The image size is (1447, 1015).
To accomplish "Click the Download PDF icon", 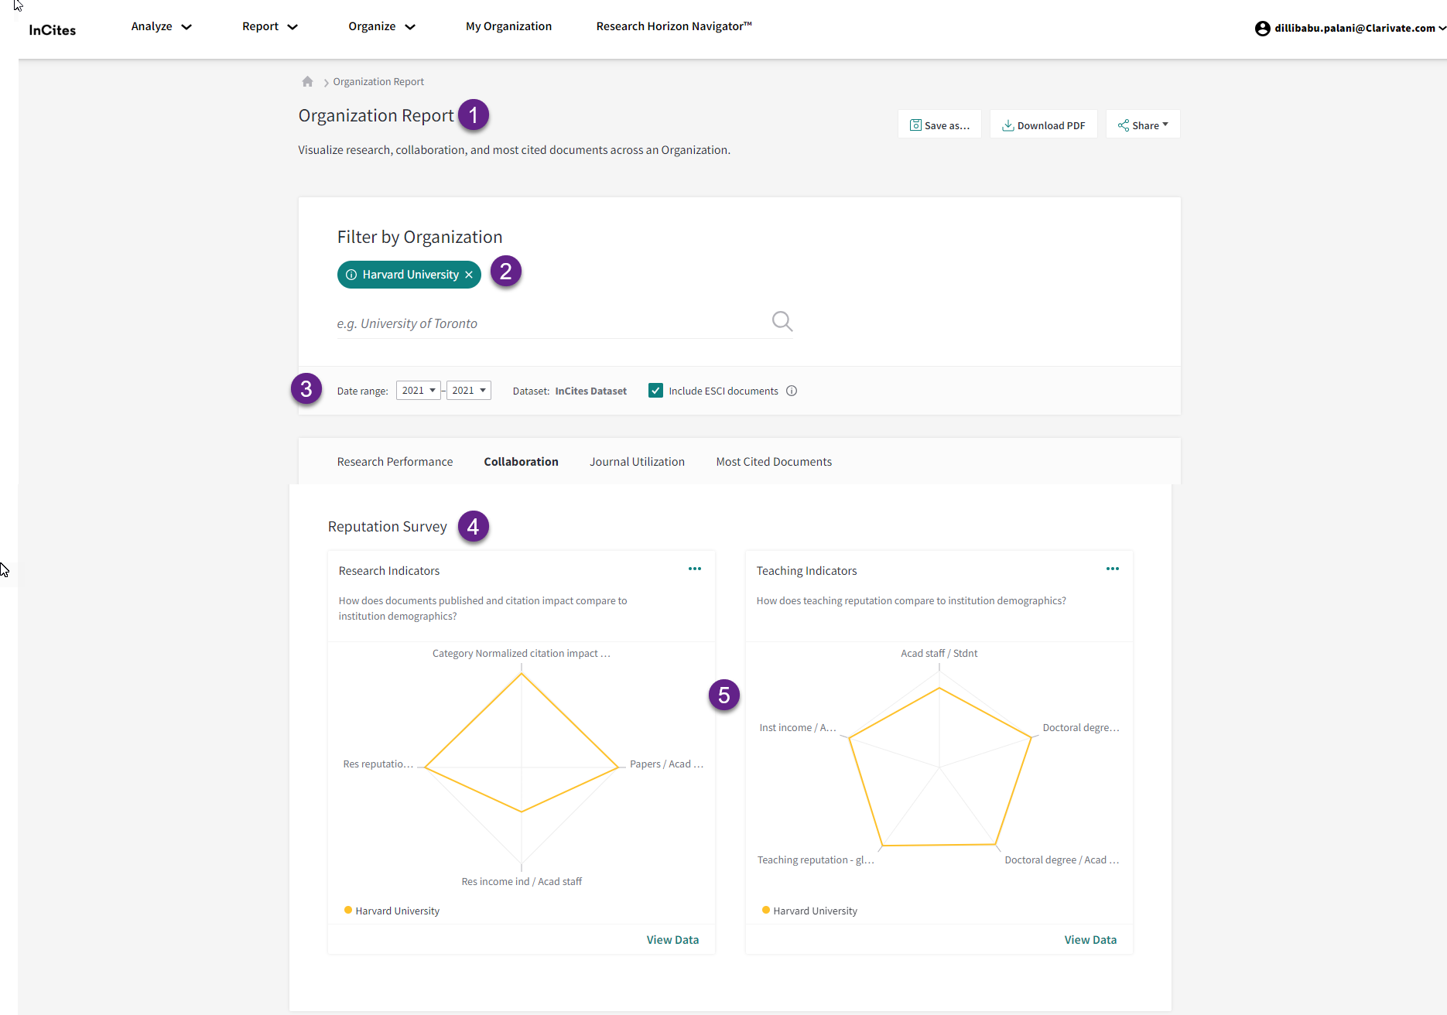I will (1008, 125).
